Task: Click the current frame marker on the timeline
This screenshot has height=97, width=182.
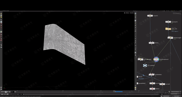Action: (114, 91)
